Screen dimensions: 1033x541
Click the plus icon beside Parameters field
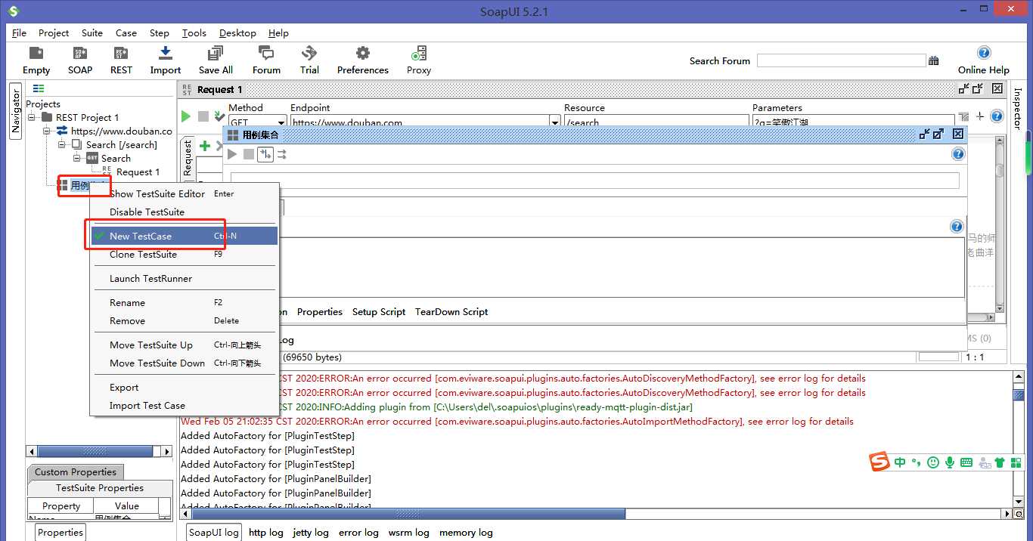[980, 116]
